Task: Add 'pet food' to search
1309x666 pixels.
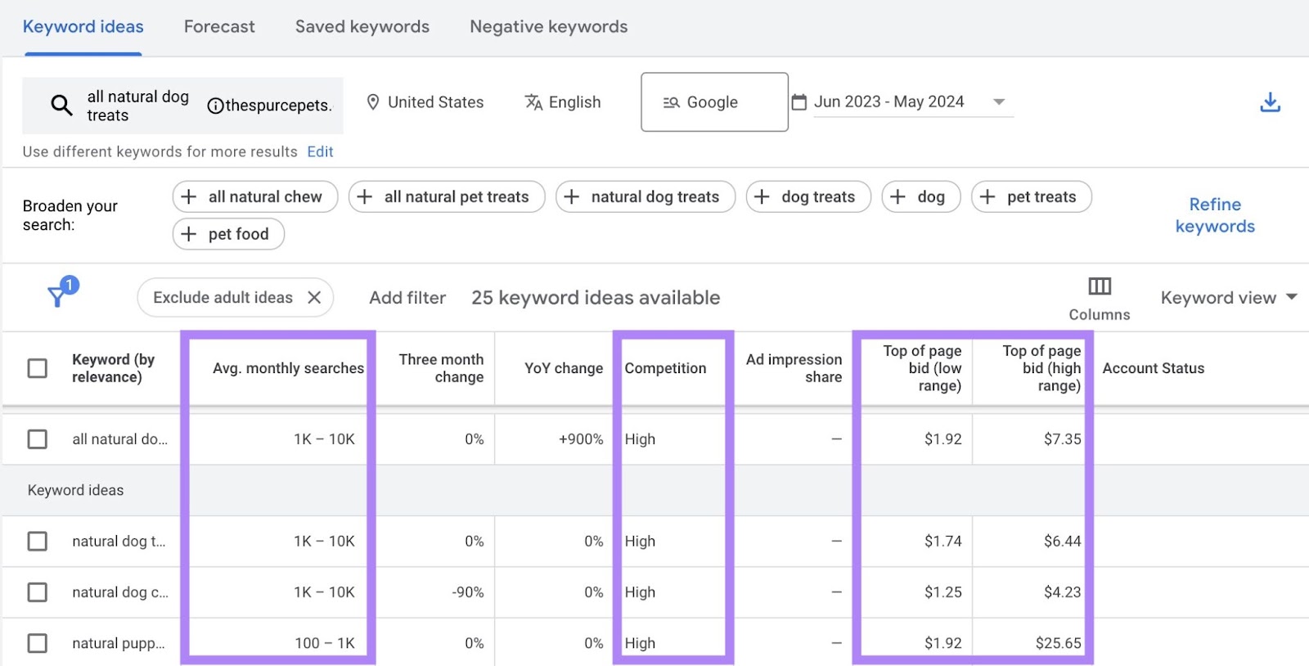Action: click(x=228, y=234)
